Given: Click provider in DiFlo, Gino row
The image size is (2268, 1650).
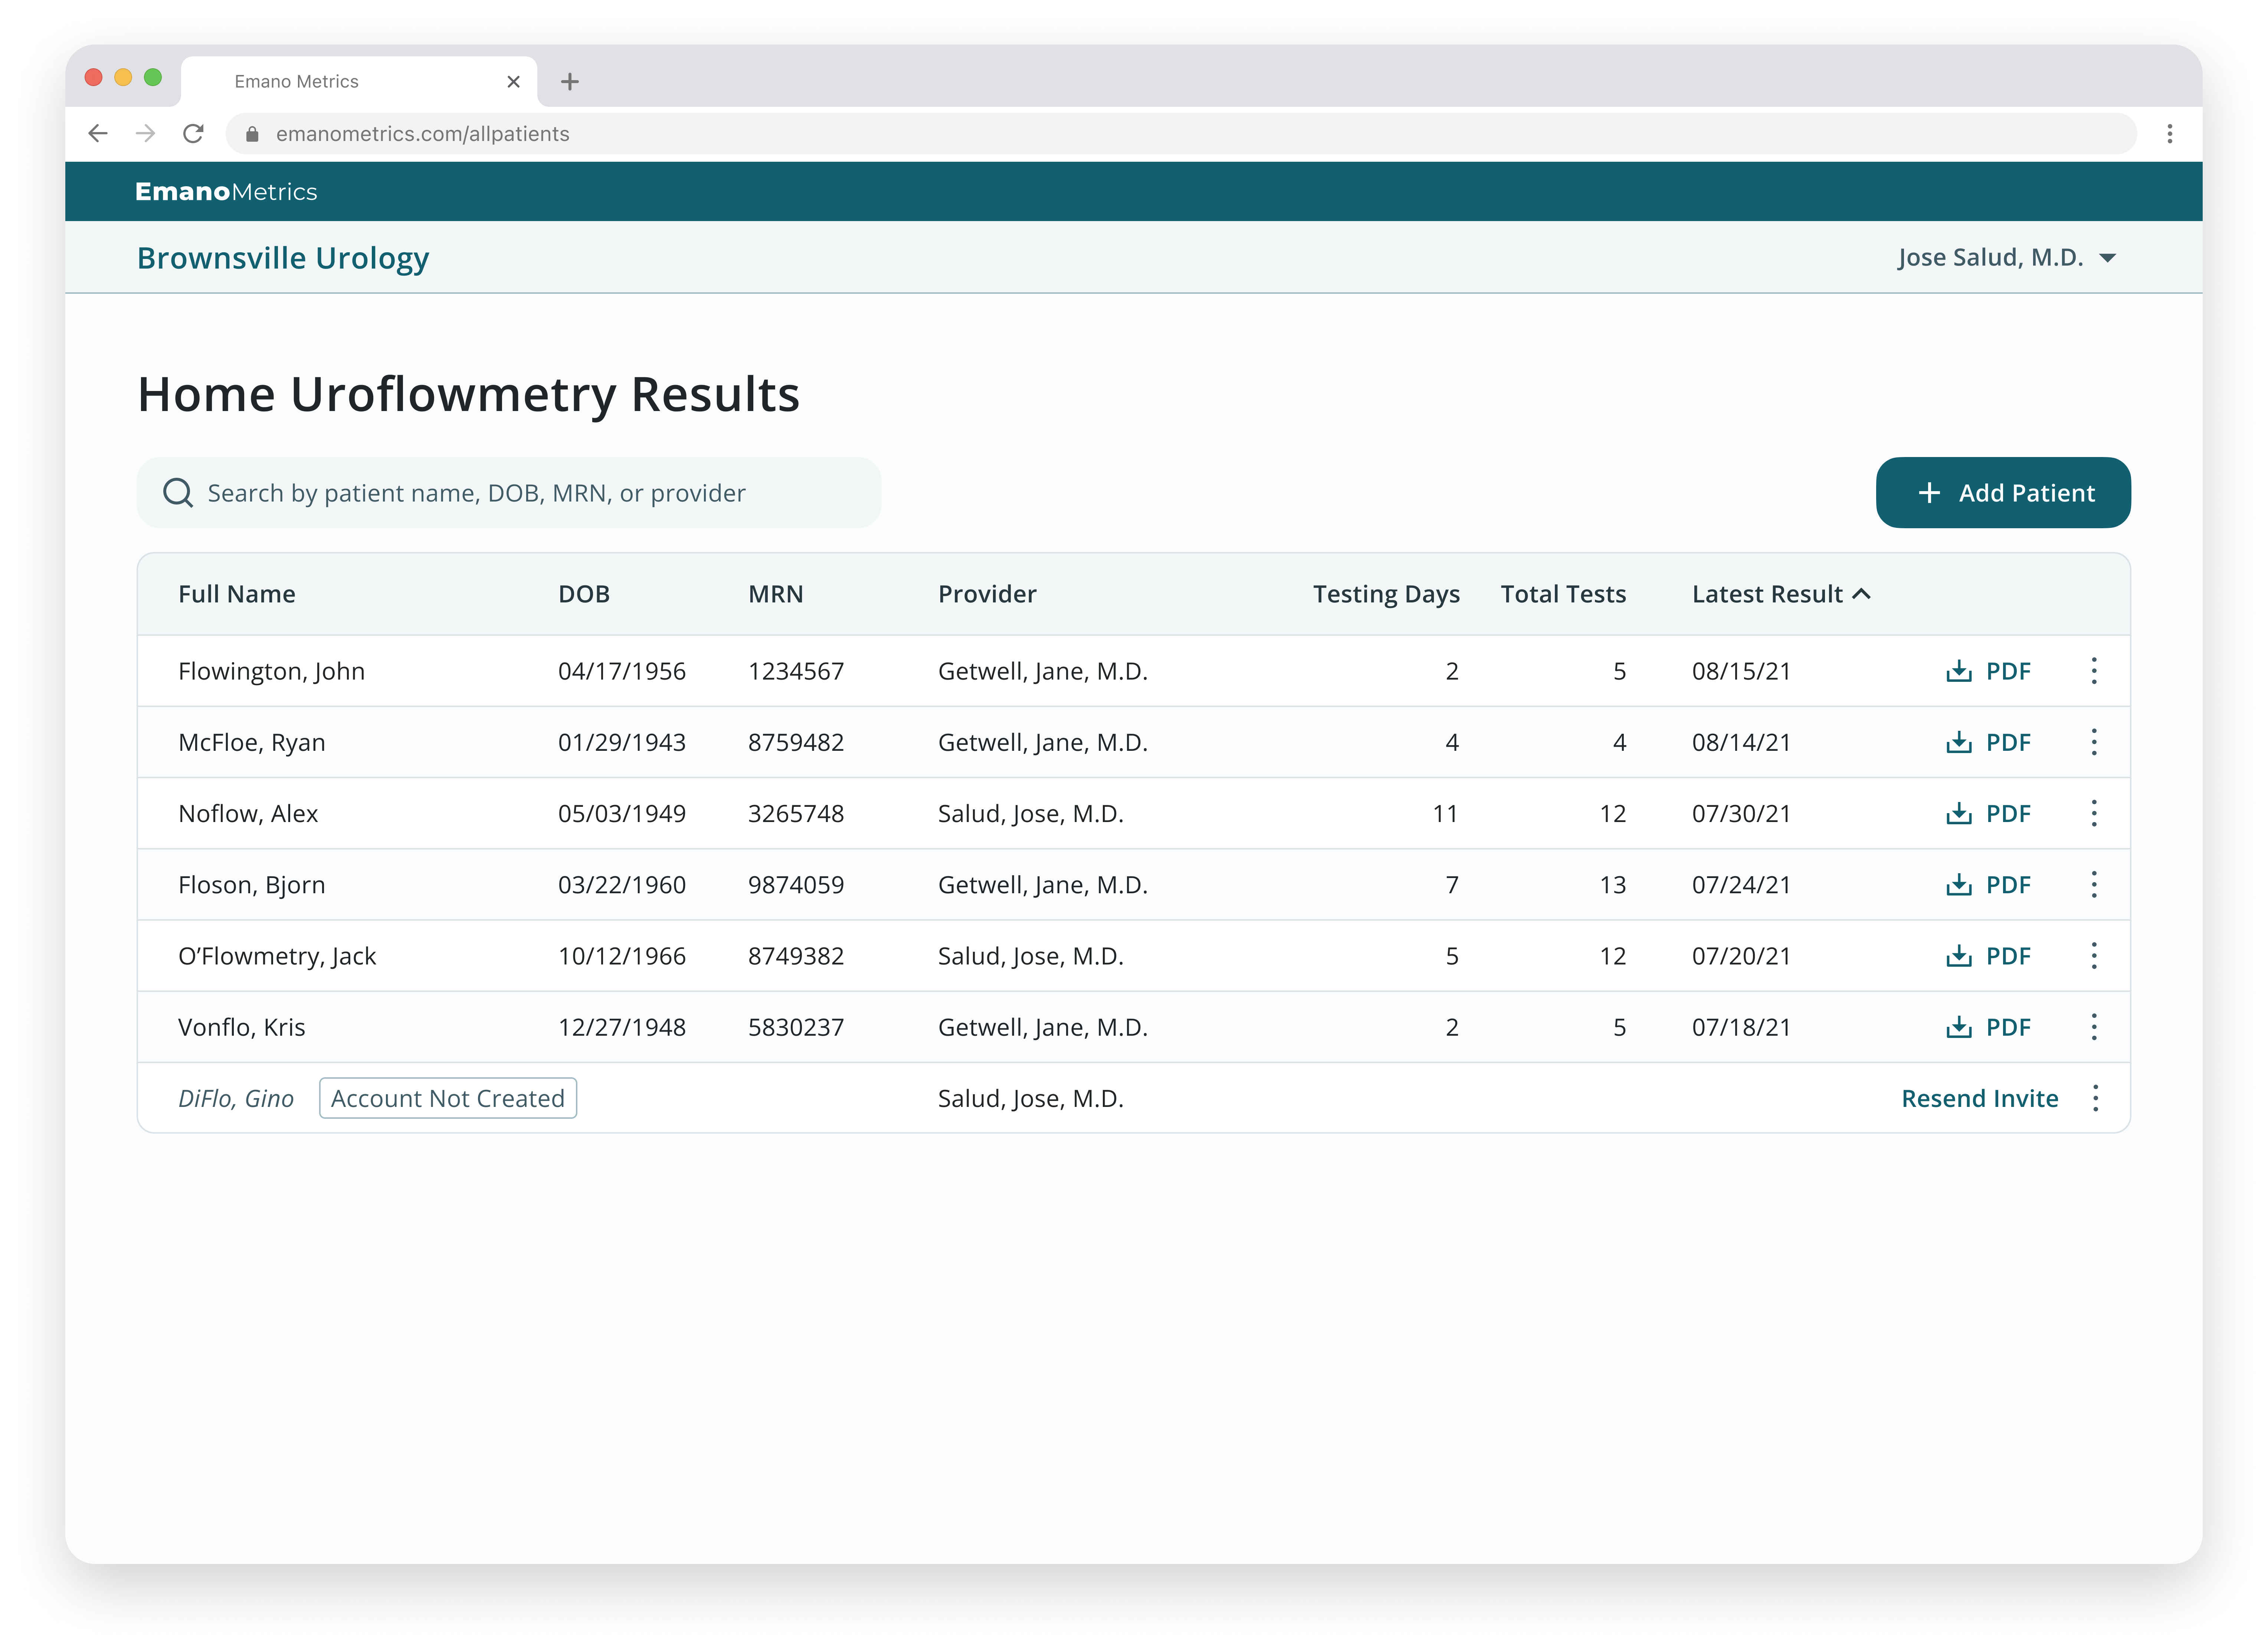Looking at the screenshot, I should click(x=1031, y=1098).
